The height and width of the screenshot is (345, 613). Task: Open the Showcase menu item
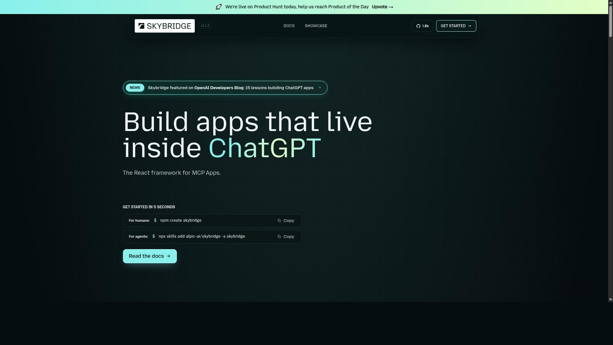(x=316, y=26)
